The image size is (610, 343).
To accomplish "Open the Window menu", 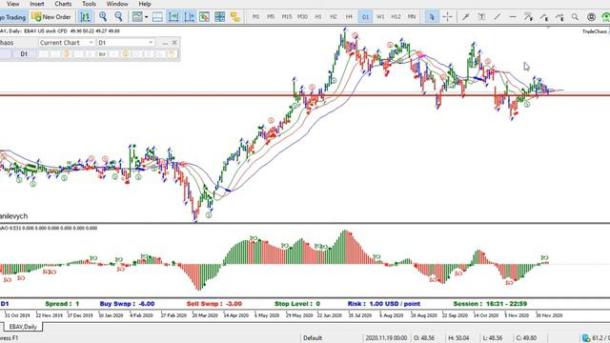I will pyautogui.click(x=117, y=4).
